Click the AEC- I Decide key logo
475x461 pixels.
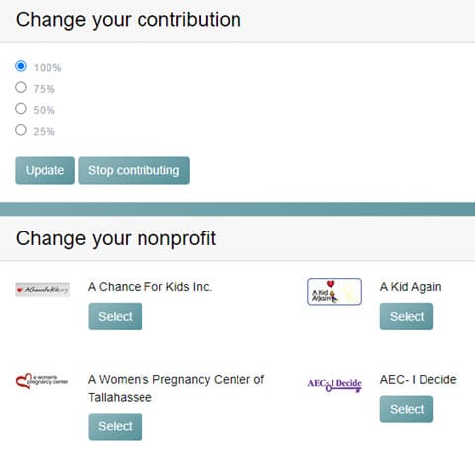point(334,385)
